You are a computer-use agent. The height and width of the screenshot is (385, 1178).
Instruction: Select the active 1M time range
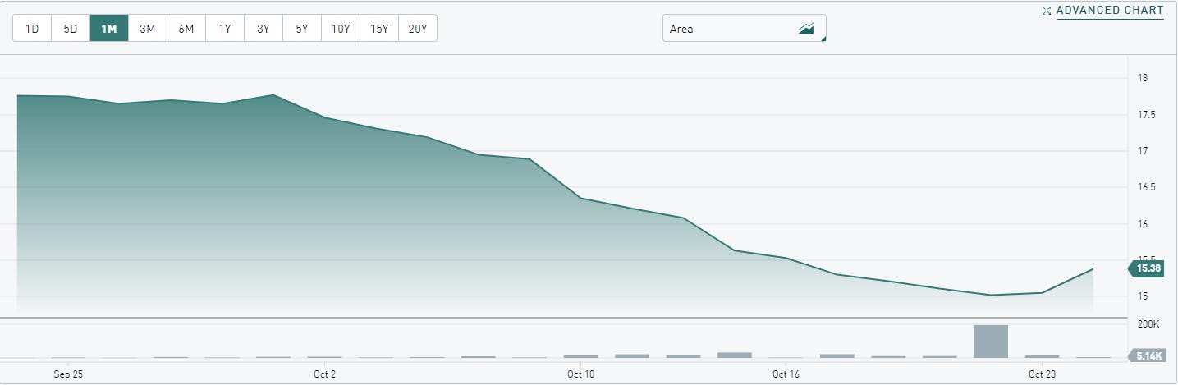(x=109, y=29)
